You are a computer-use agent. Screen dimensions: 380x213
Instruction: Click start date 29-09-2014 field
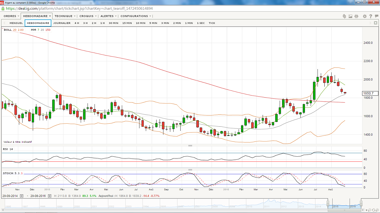11,196
